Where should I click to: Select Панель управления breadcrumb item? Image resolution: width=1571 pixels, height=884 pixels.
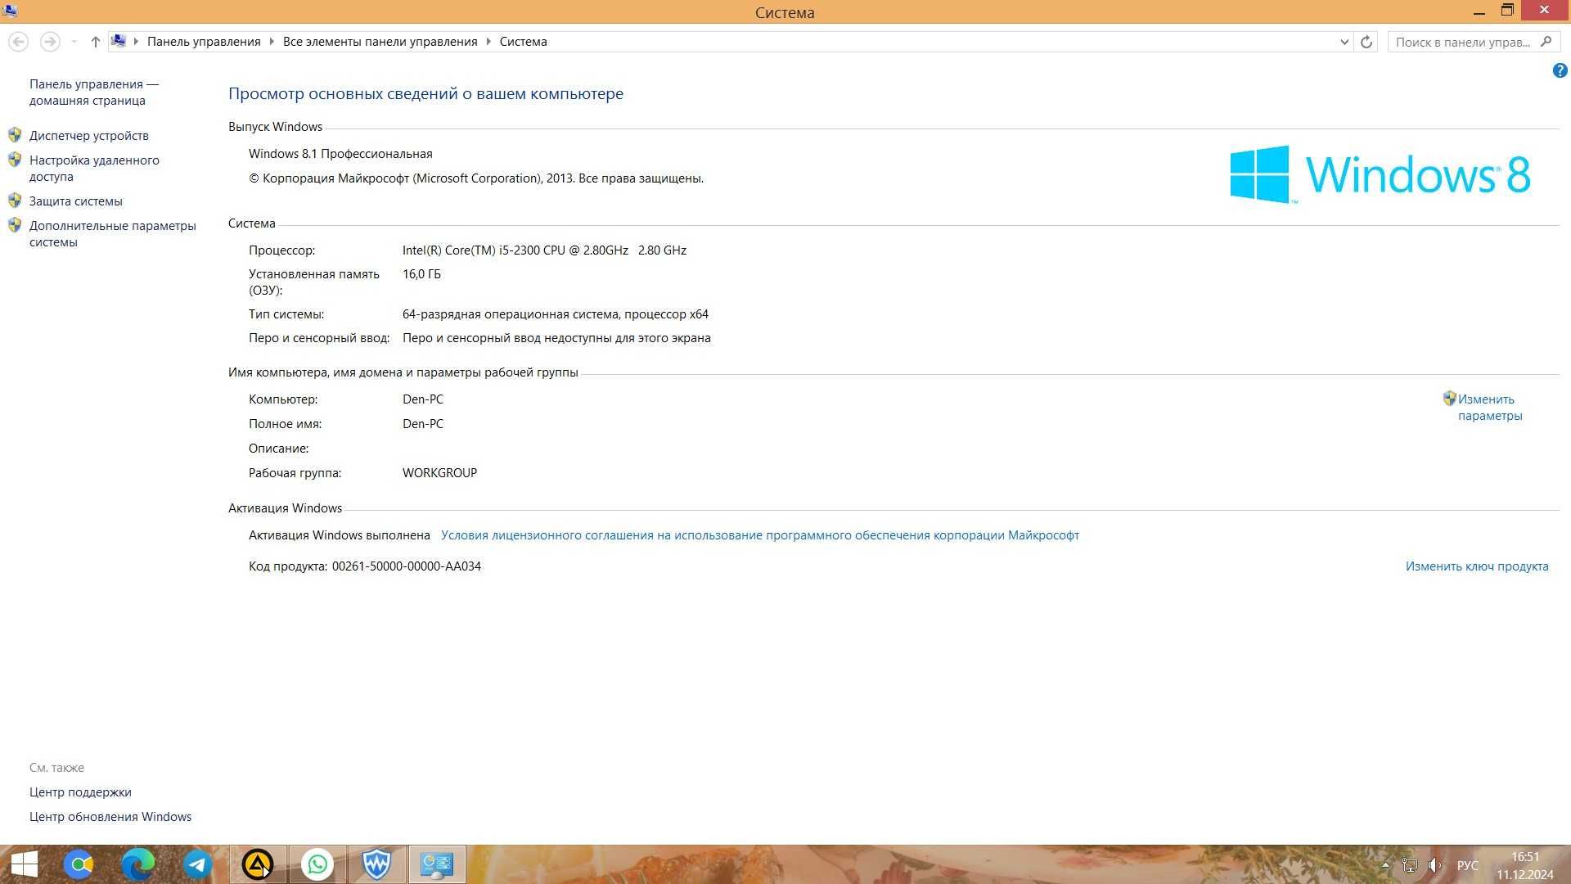click(204, 42)
